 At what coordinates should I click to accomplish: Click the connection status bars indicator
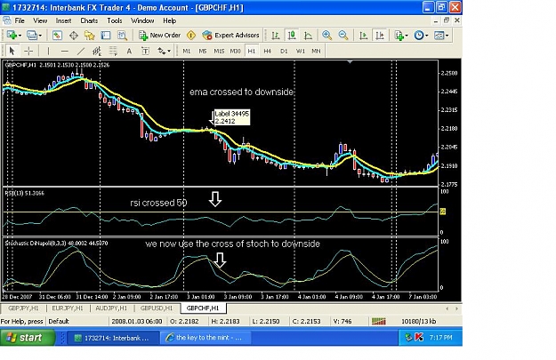click(x=378, y=322)
